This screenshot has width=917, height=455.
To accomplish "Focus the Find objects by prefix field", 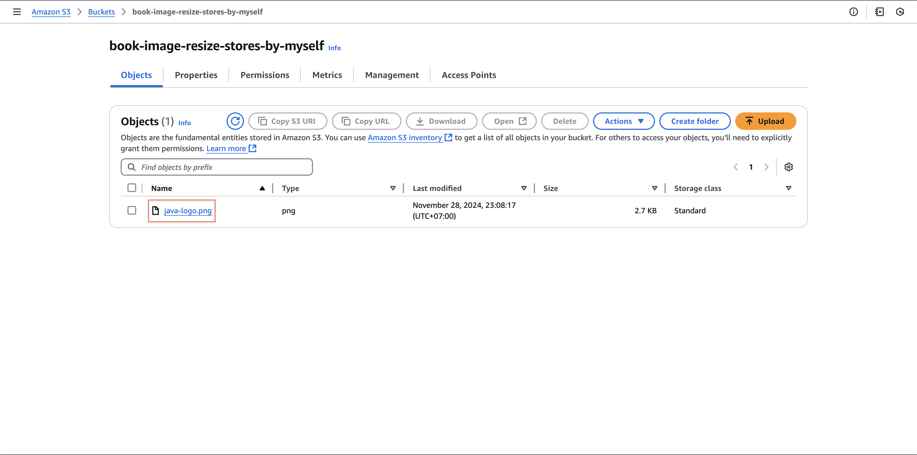I will pyautogui.click(x=216, y=167).
